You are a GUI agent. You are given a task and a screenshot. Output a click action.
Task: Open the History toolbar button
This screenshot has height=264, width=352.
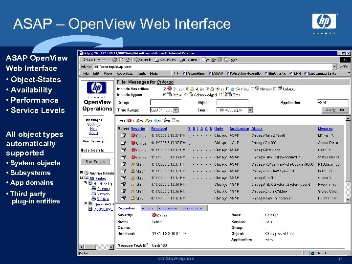click(x=188, y=60)
